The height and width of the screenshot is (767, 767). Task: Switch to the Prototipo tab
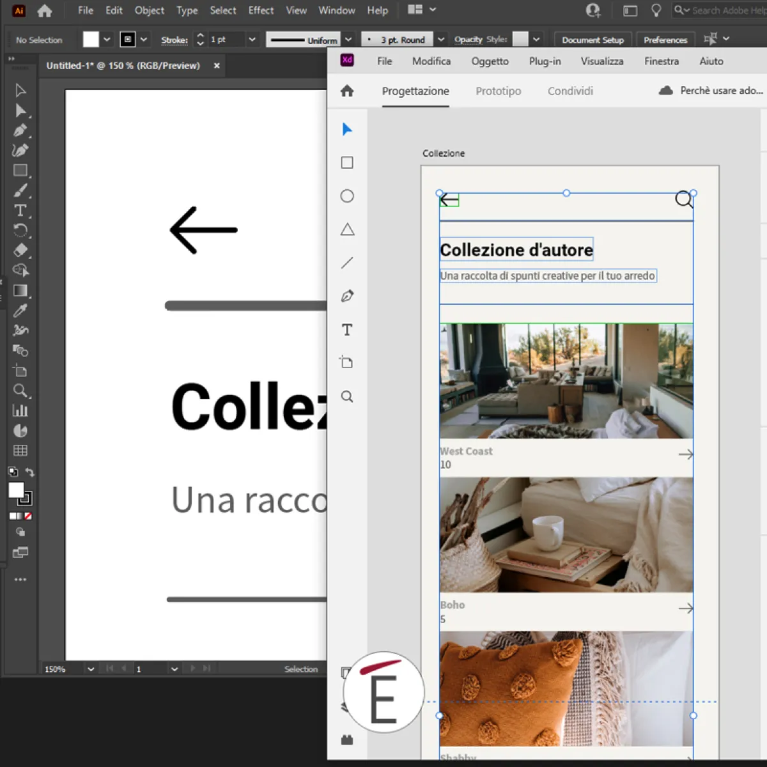click(498, 91)
